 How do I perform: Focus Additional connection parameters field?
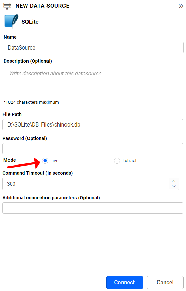[x=93, y=208]
